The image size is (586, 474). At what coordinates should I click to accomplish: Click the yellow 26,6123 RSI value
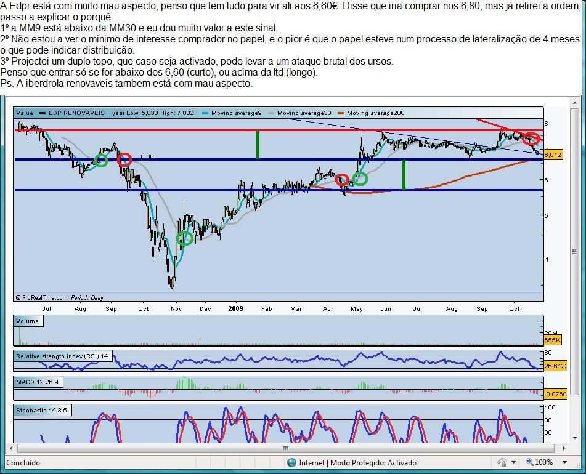click(x=555, y=366)
